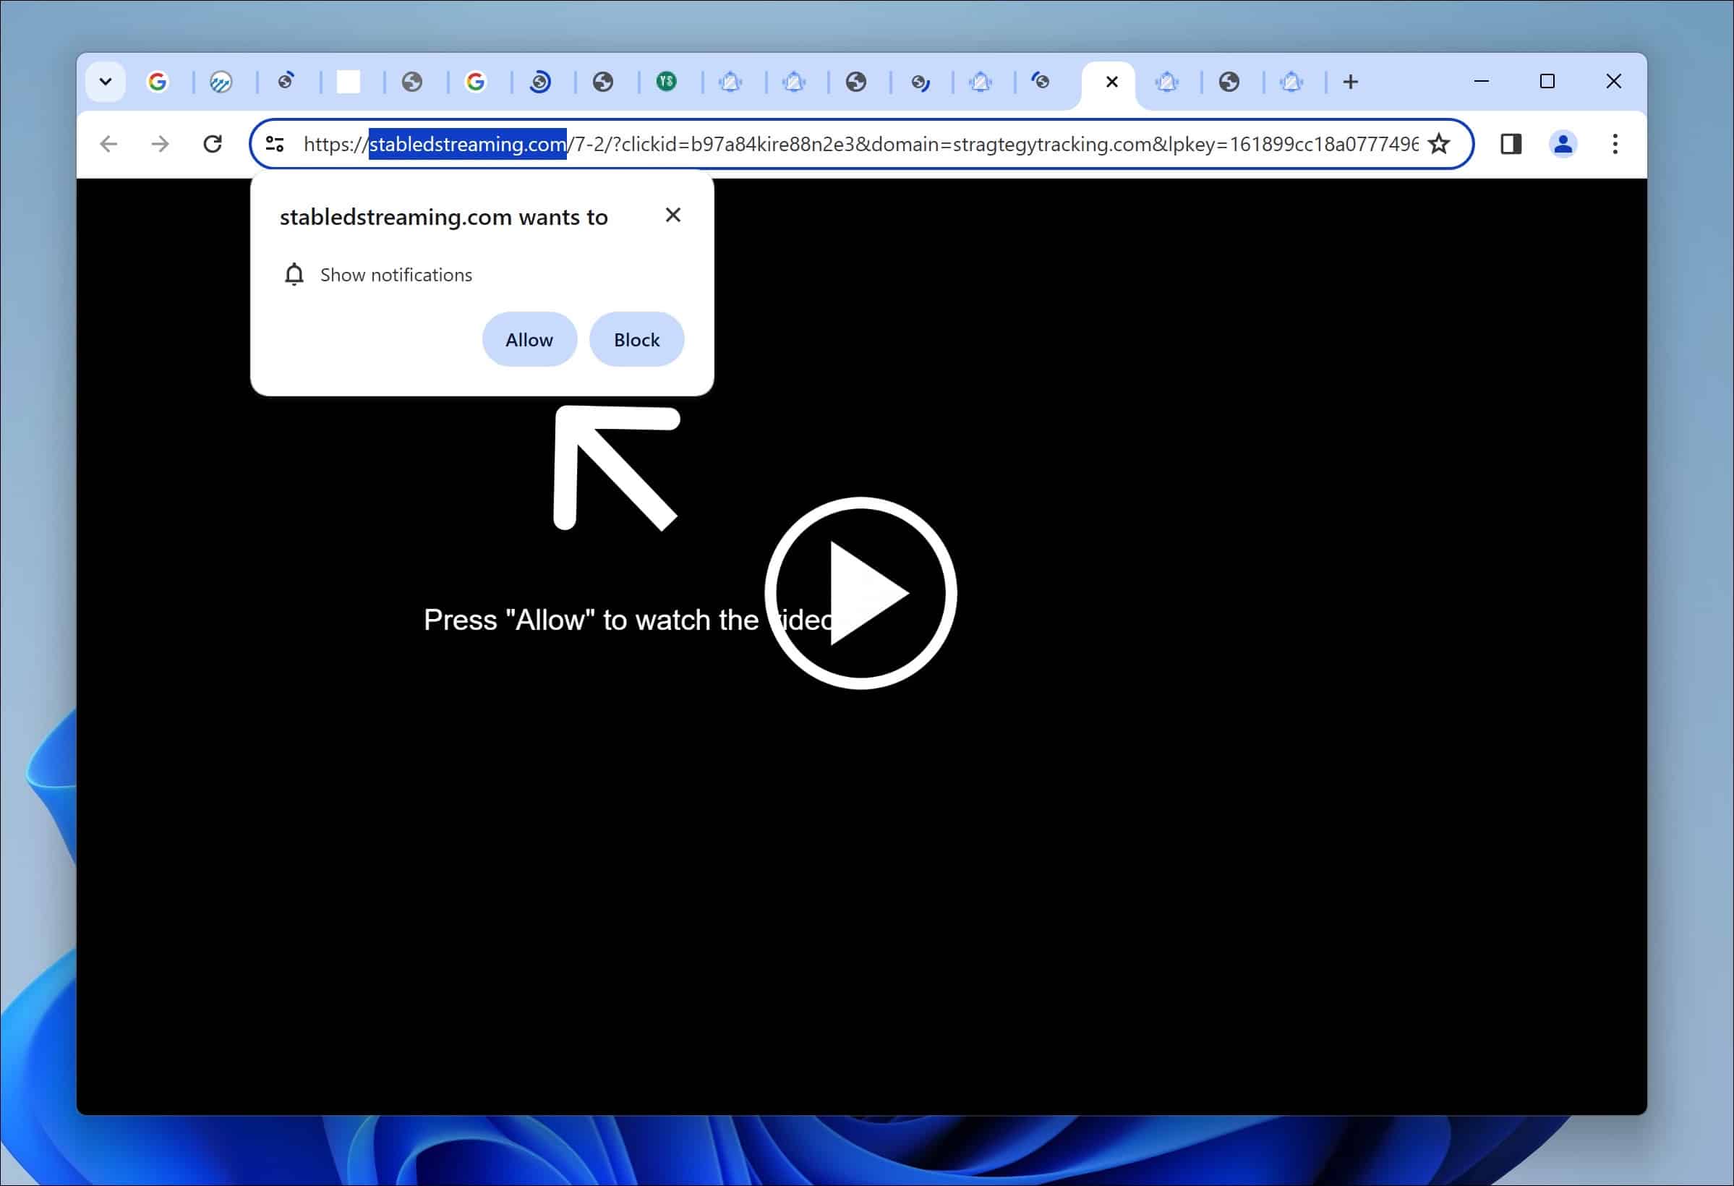
Task: Click the Google search engine toolbar icon
Action: click(x=157, y=82)
